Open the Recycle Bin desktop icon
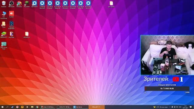 tap(4, 4)
